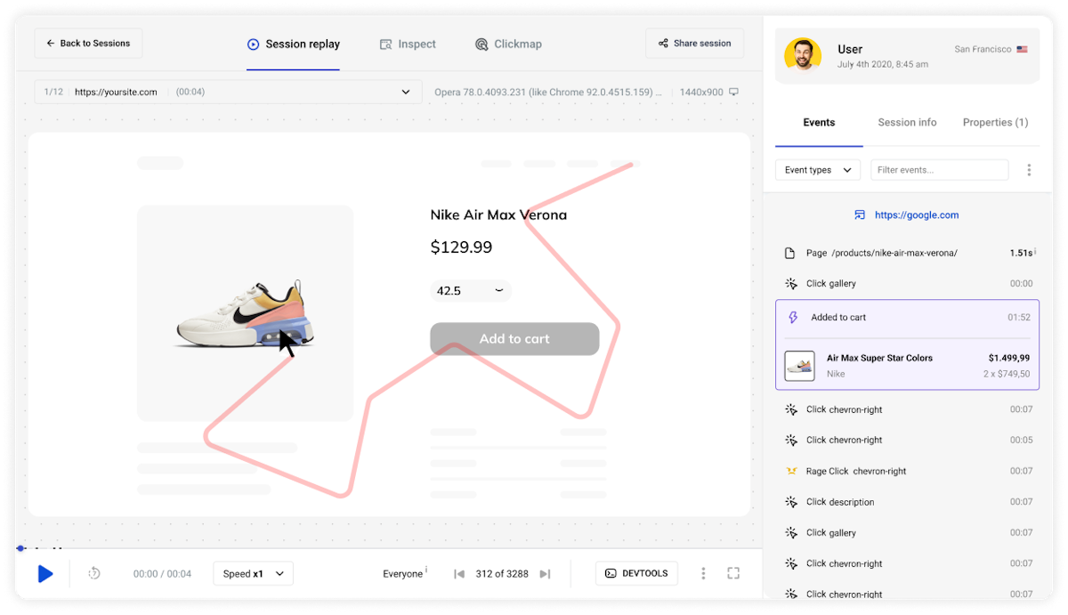Click the Nike Air Max Verona title
The height and width of the screenshot is (615, 1068).
point(498,214)
